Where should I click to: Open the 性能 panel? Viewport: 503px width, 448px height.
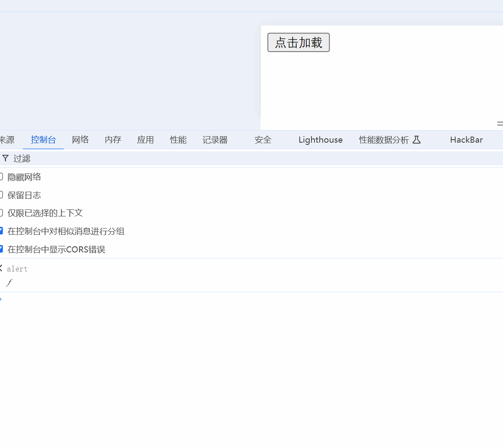click(178, 140)
